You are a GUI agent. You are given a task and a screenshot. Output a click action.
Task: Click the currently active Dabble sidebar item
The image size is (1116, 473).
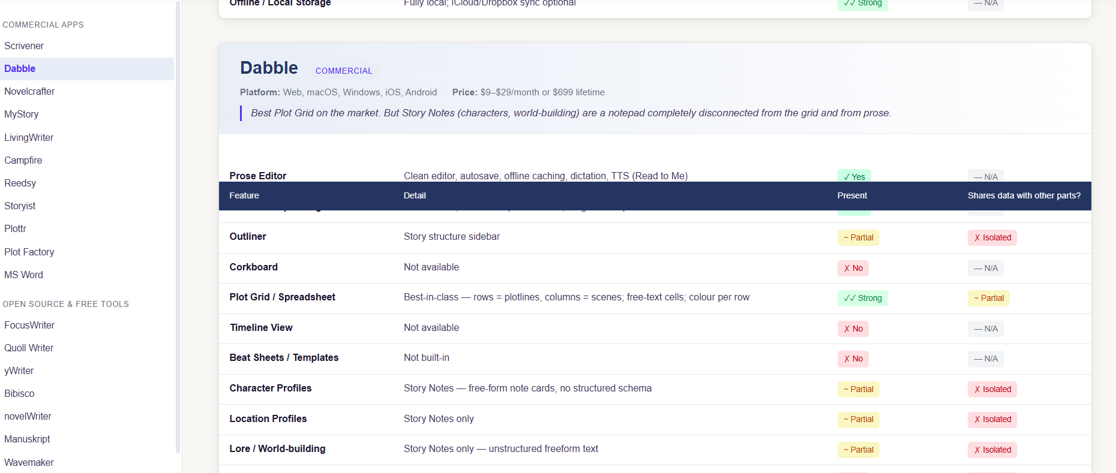[x=20, y=69]
